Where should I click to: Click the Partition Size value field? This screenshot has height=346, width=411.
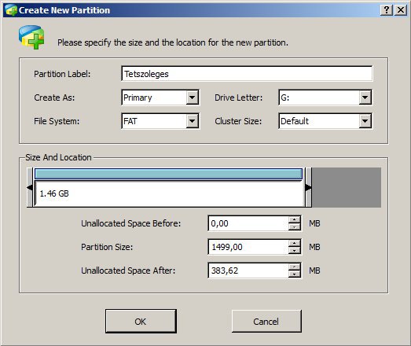pyautogui.click(x=248, y=247)
